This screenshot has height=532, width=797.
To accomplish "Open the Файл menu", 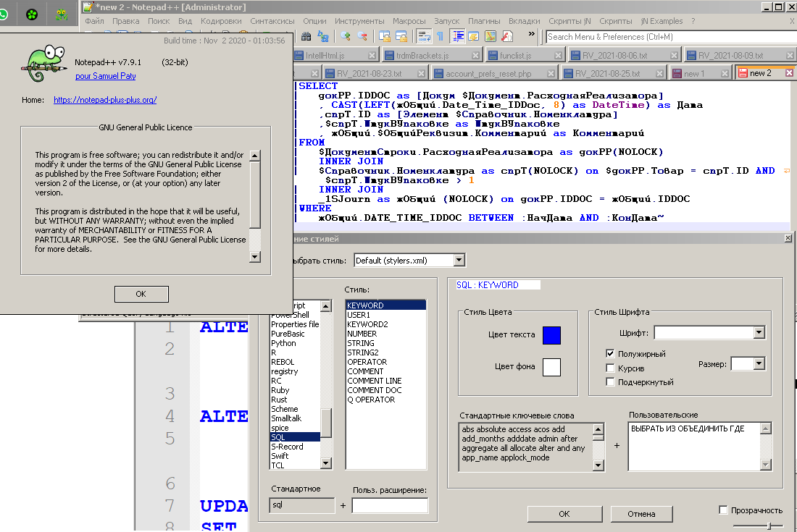I will (x=94, y=21).
